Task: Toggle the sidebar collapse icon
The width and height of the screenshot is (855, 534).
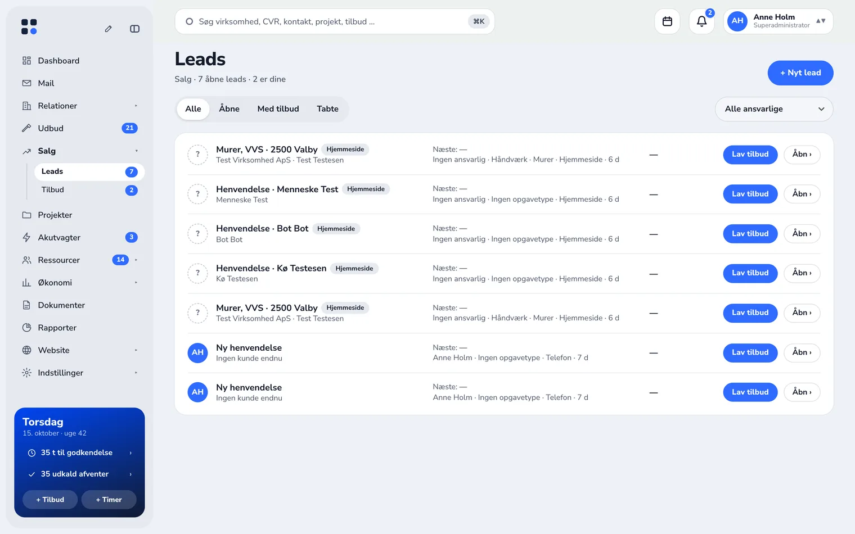Action: pyautogui.click(x=134, y=29)
